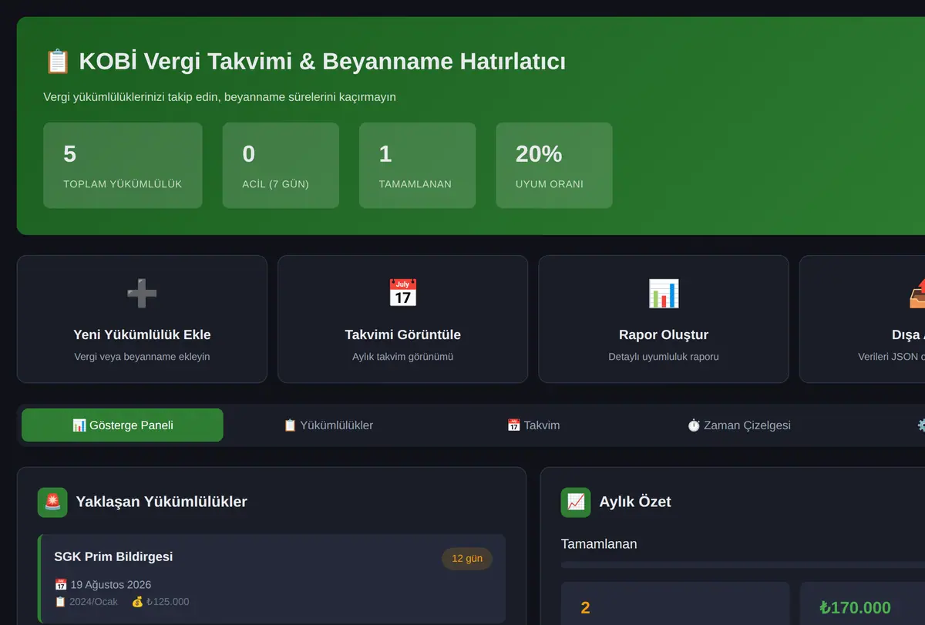Click the 19 Ağustos 2026 due date
The height and width of the screenshot is (625, 925).
tap(110, 585)
